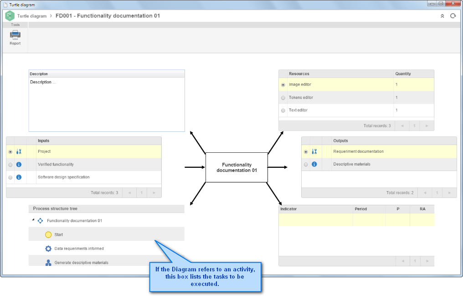Select Descriptive materials output radio button
Image resolution: width=463 pixels, height=296 pixels.
[x=306, y=165]
